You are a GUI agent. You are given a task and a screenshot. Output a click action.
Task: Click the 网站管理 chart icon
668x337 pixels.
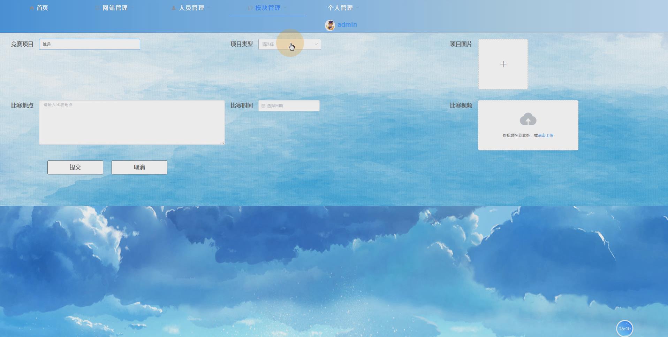(x=97, y=7)
